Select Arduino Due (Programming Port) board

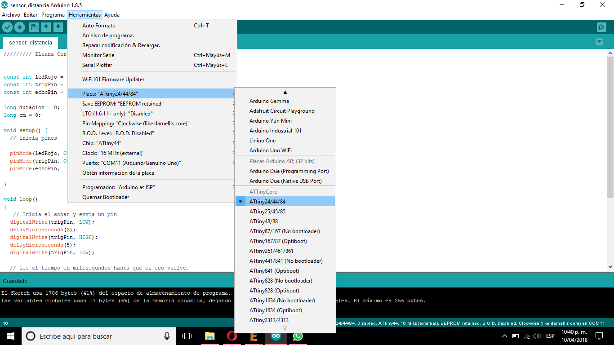tap(285, 171)
